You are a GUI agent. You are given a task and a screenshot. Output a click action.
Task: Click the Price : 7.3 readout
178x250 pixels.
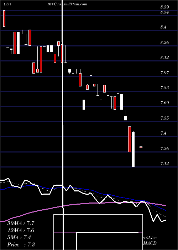21,245
